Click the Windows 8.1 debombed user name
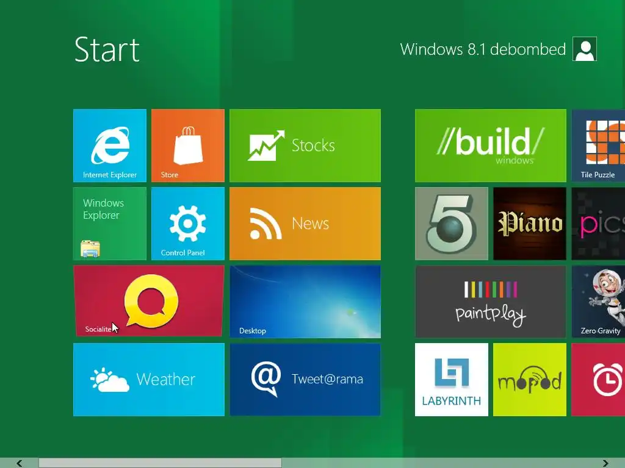 [x=483, y=49]
